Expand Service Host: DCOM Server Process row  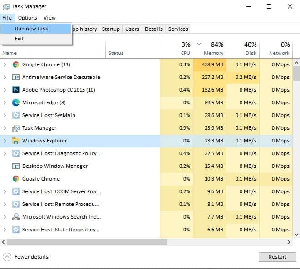[x=5, y=191]
